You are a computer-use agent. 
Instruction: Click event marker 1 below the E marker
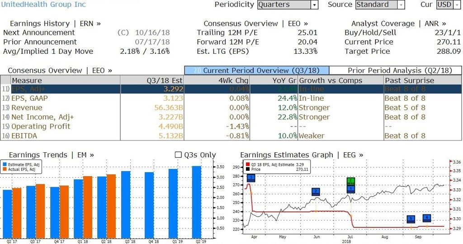click(x=350, y=189)
